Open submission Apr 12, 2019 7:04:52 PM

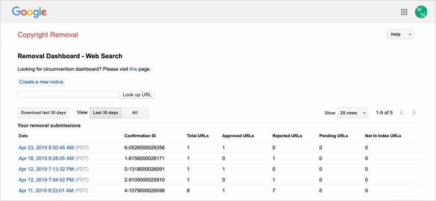(x=46, y=180)
